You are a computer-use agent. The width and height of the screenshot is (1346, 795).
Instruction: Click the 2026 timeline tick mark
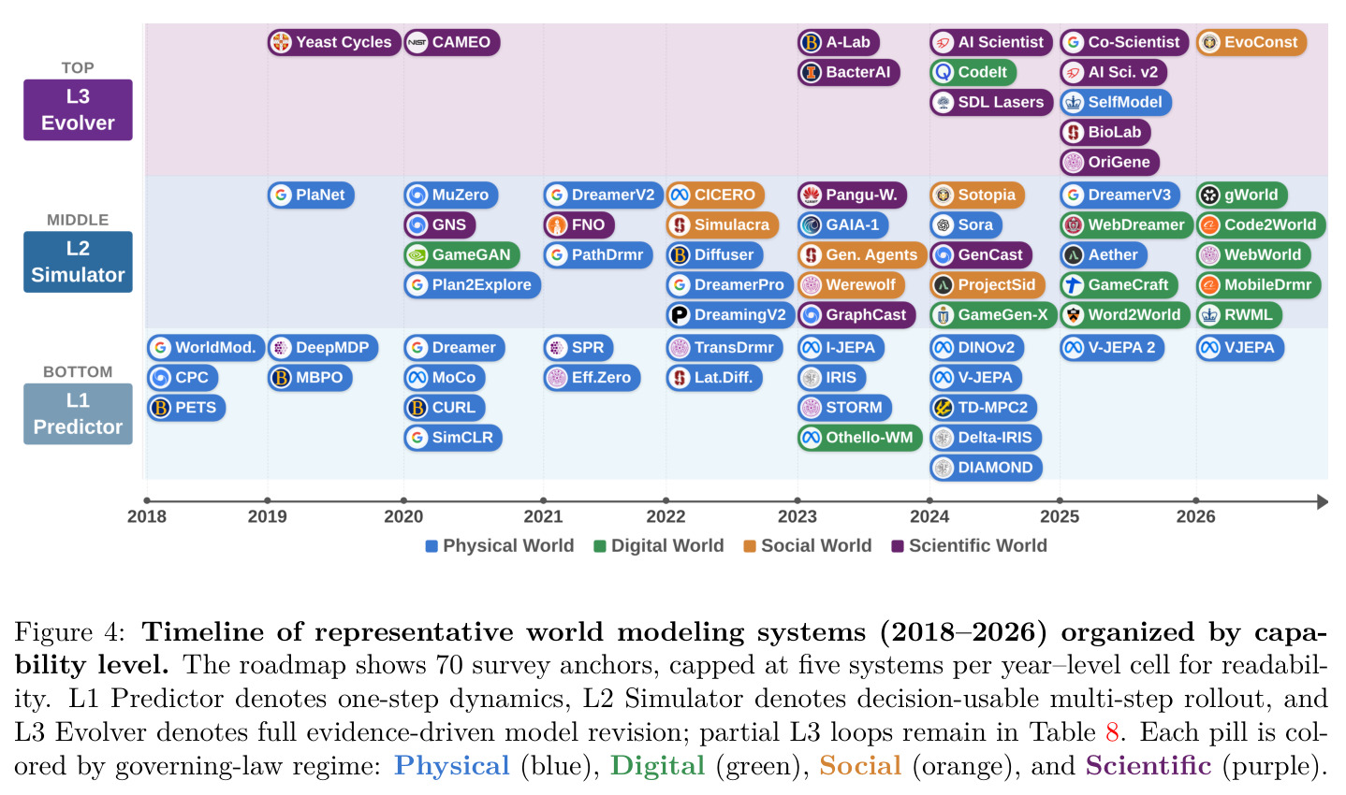point(1196,501)
